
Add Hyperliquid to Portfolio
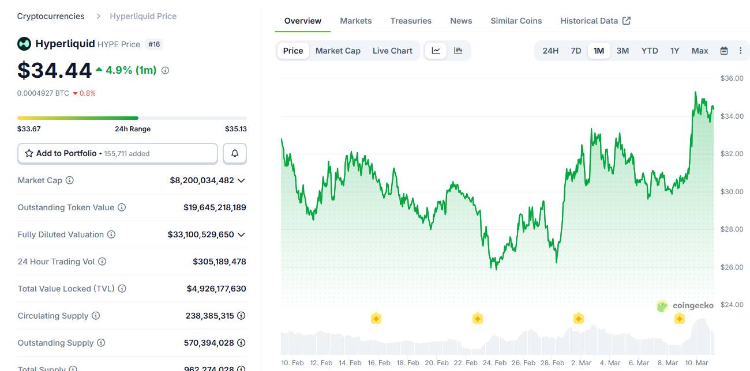(118, 153)
